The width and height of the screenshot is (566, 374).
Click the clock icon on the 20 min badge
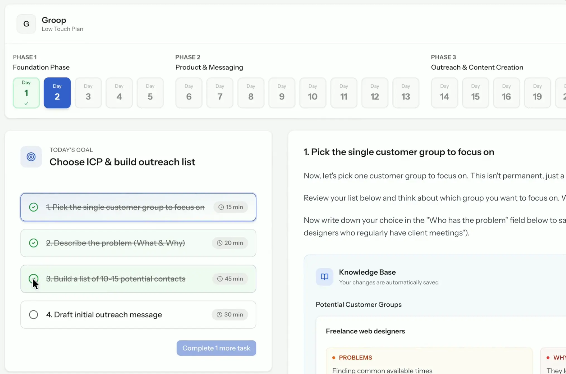[219, 243]
